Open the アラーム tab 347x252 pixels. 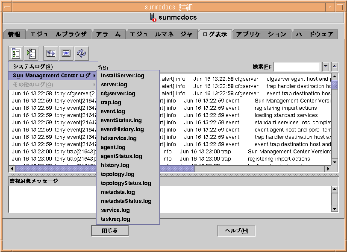(x=109, y=34)
